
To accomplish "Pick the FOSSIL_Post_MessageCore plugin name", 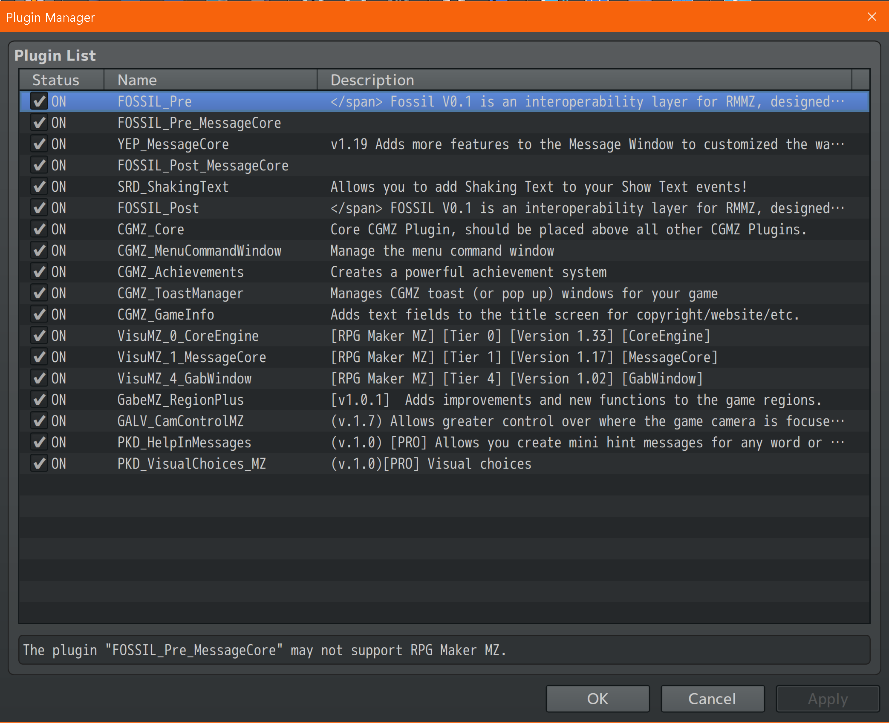I will (203, 166).
